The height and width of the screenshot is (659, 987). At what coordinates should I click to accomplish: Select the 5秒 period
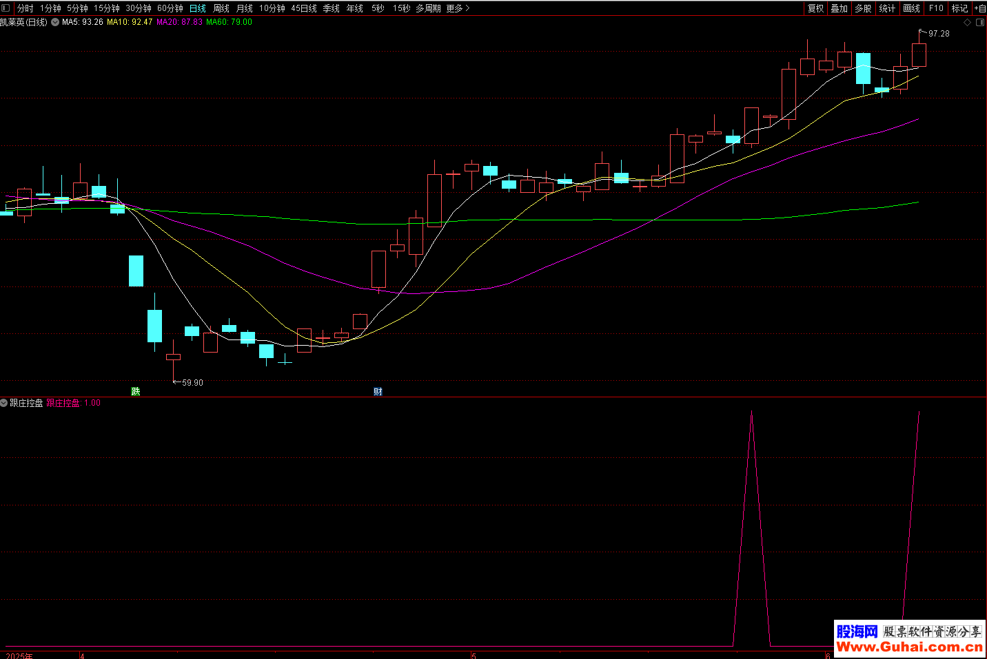(378, 8)
